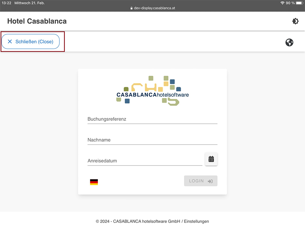305x229 pixels.
Task: Open the Einstellungen link in footer
Action: coord(196,221)
